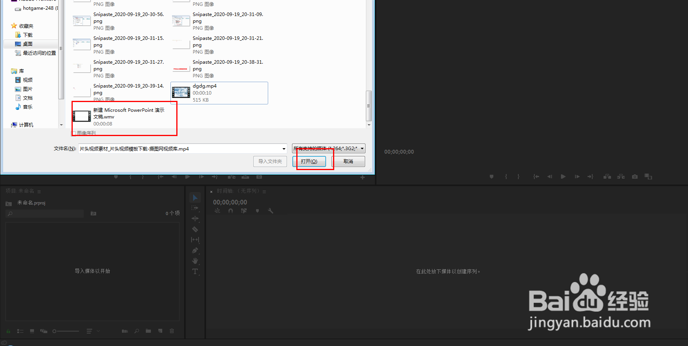
Task: Select the Pen tool
Action: [x=195, y=250]
